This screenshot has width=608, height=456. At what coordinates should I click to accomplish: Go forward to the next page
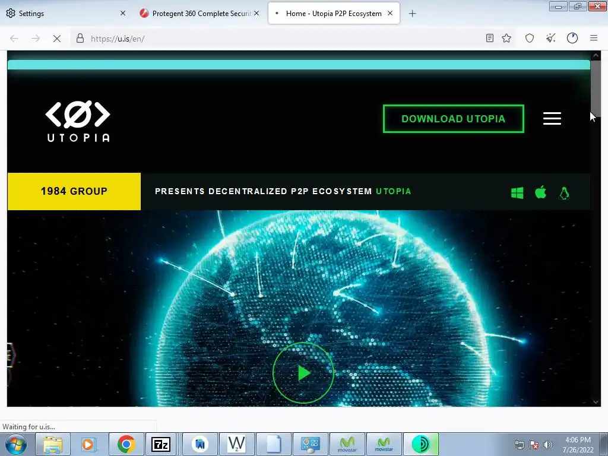coord(36,39)
